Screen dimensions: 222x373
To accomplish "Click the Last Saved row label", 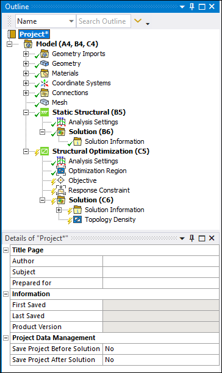I will pyautogui.click(x=28, y=316).
